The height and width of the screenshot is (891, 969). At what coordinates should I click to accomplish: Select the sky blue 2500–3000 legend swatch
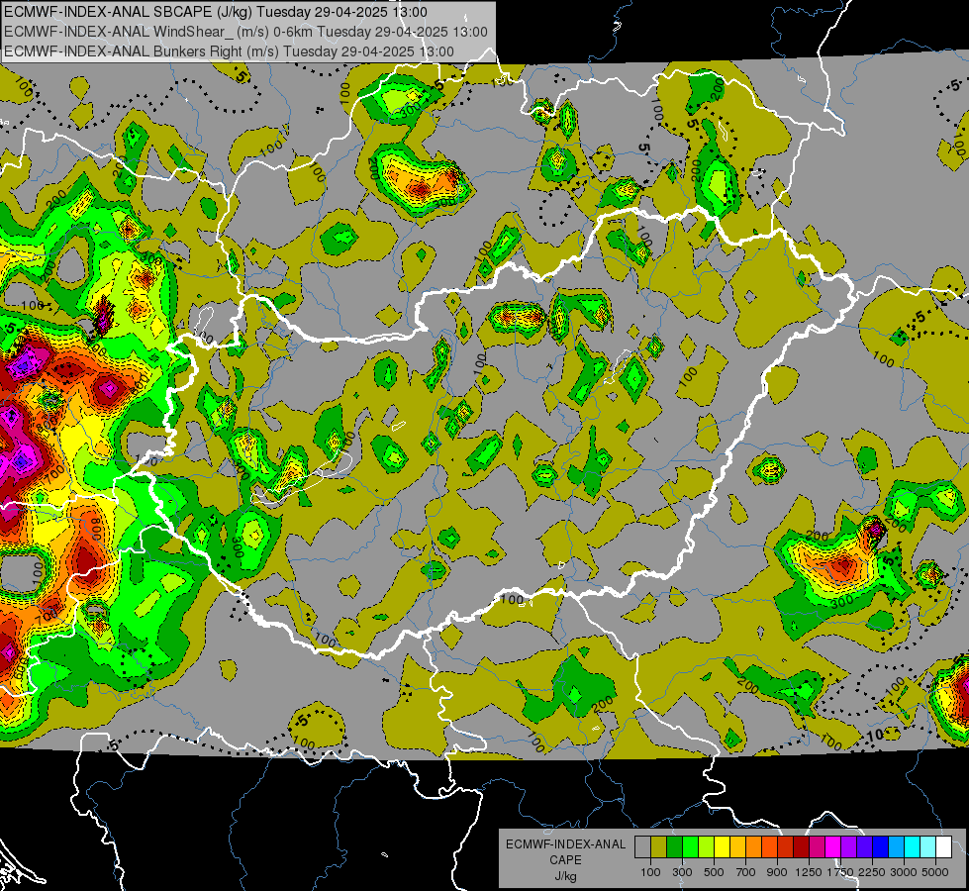click(897, 846)
